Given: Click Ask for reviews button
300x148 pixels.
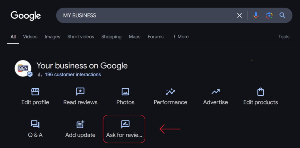Looking at the screenshot, I should pyautogui.click(x=124, y=129).
